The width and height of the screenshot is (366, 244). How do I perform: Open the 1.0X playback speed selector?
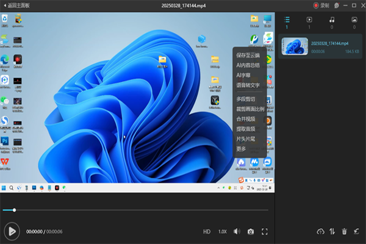[x=223, y=232]
